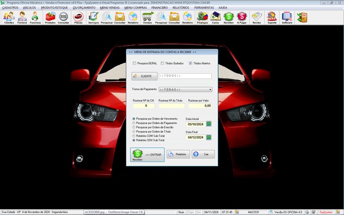Click the A Pagar toolbar icon
This screenshot has height=215, width=344.
[x=242, y=18]
